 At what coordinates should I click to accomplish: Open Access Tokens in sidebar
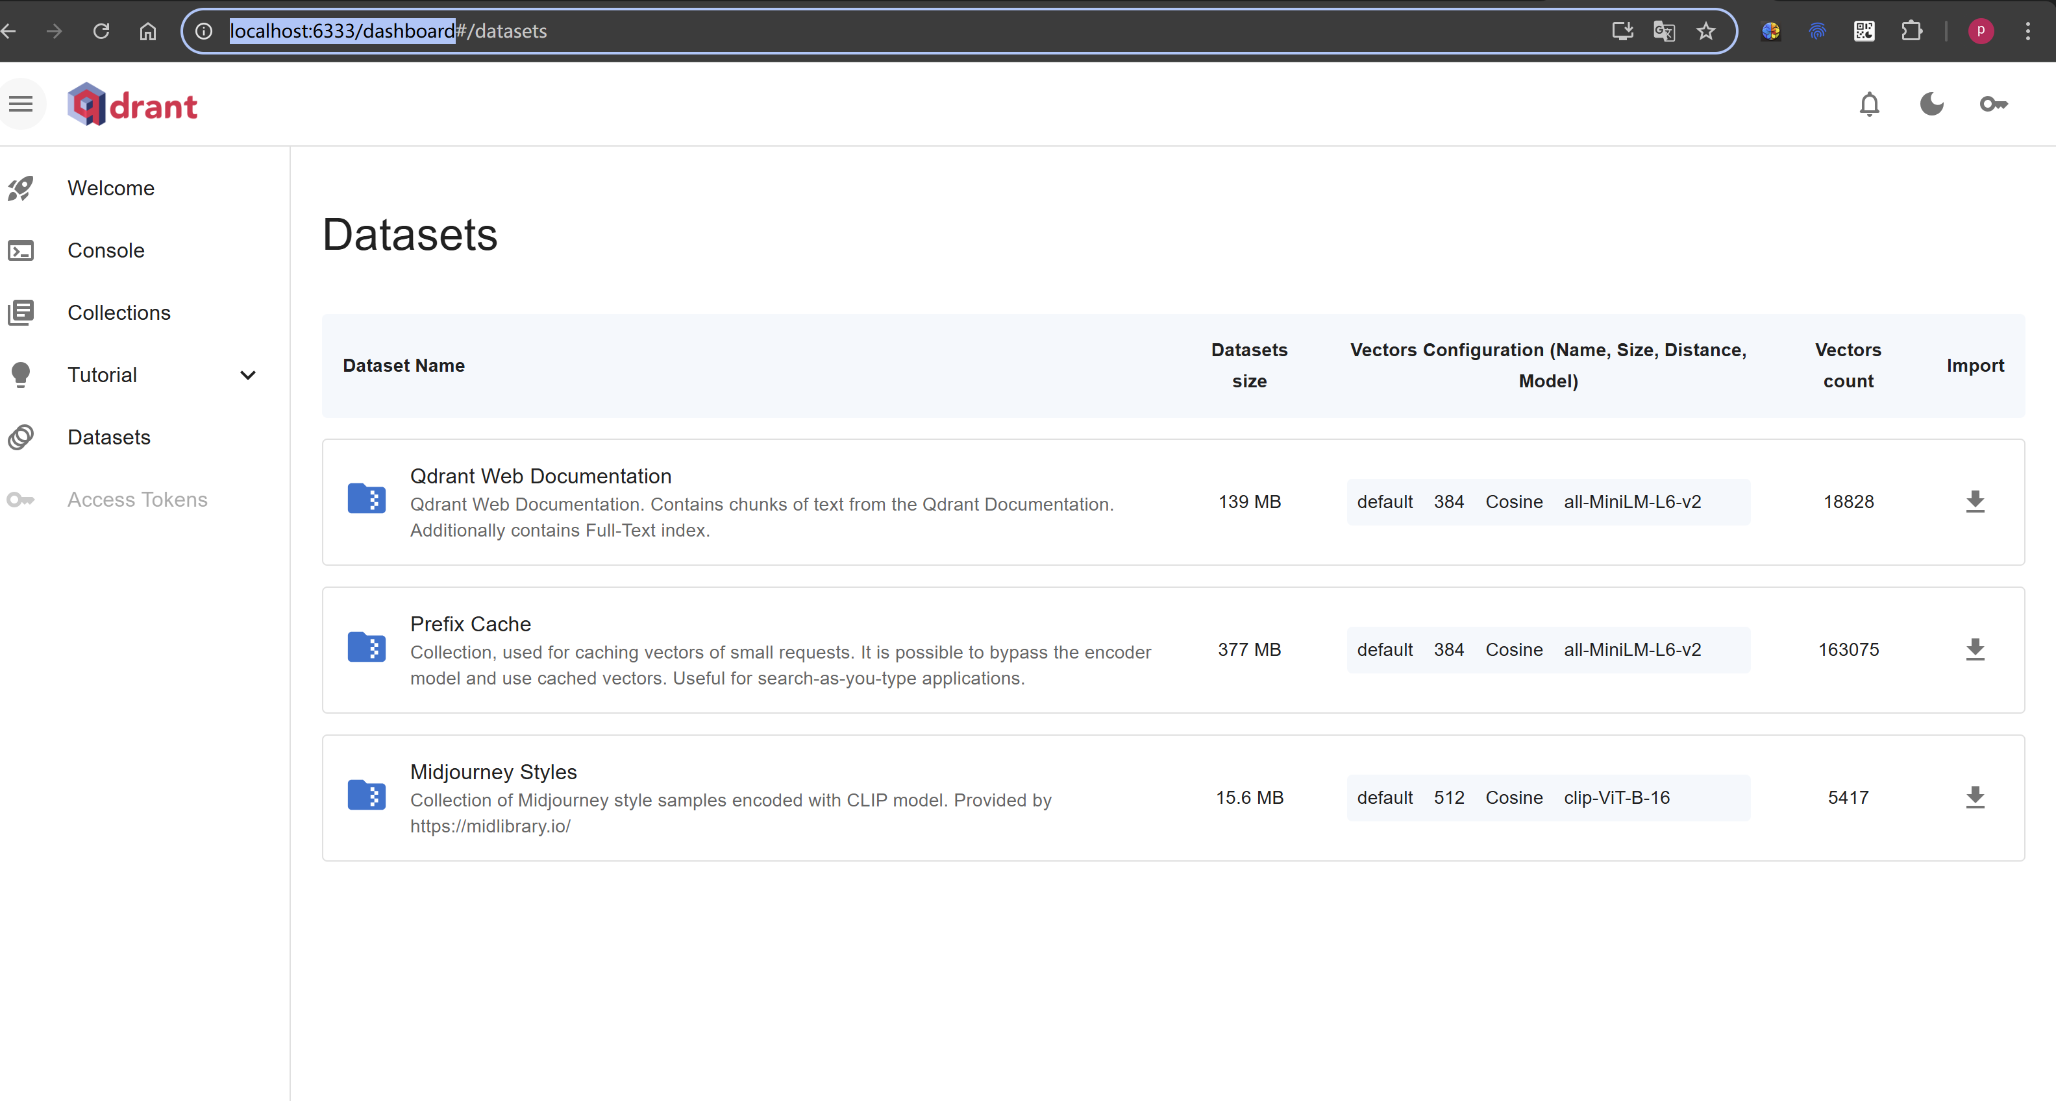(137, 500)
